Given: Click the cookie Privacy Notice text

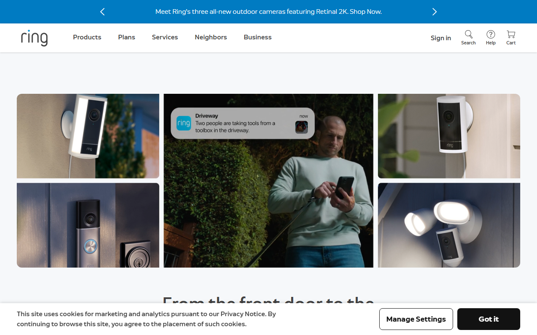Looking at the screenshot, I should pos(243,314).
